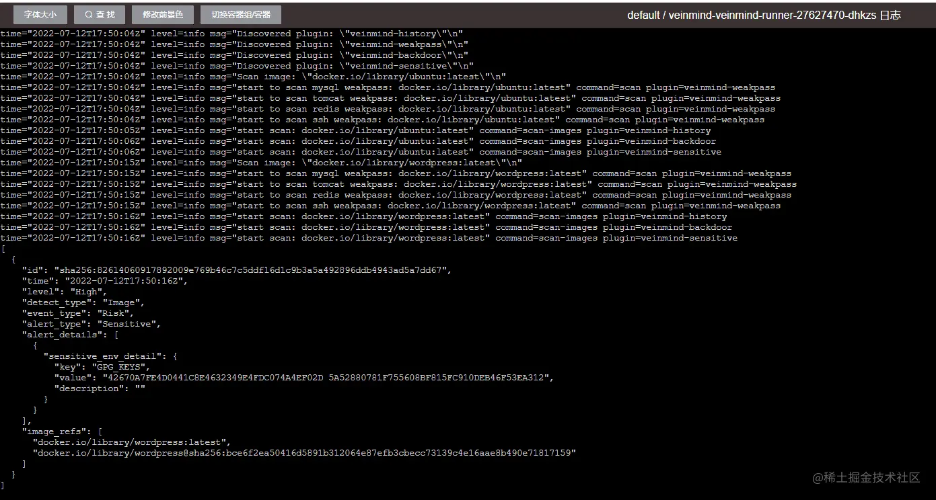
Task: Select the "level": "High" line
Action: (65, 292)
